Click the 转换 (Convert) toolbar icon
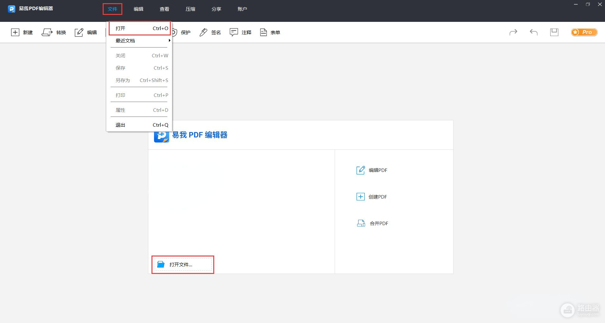The width and height of the screenshot is (605, 323). point(47,32)
